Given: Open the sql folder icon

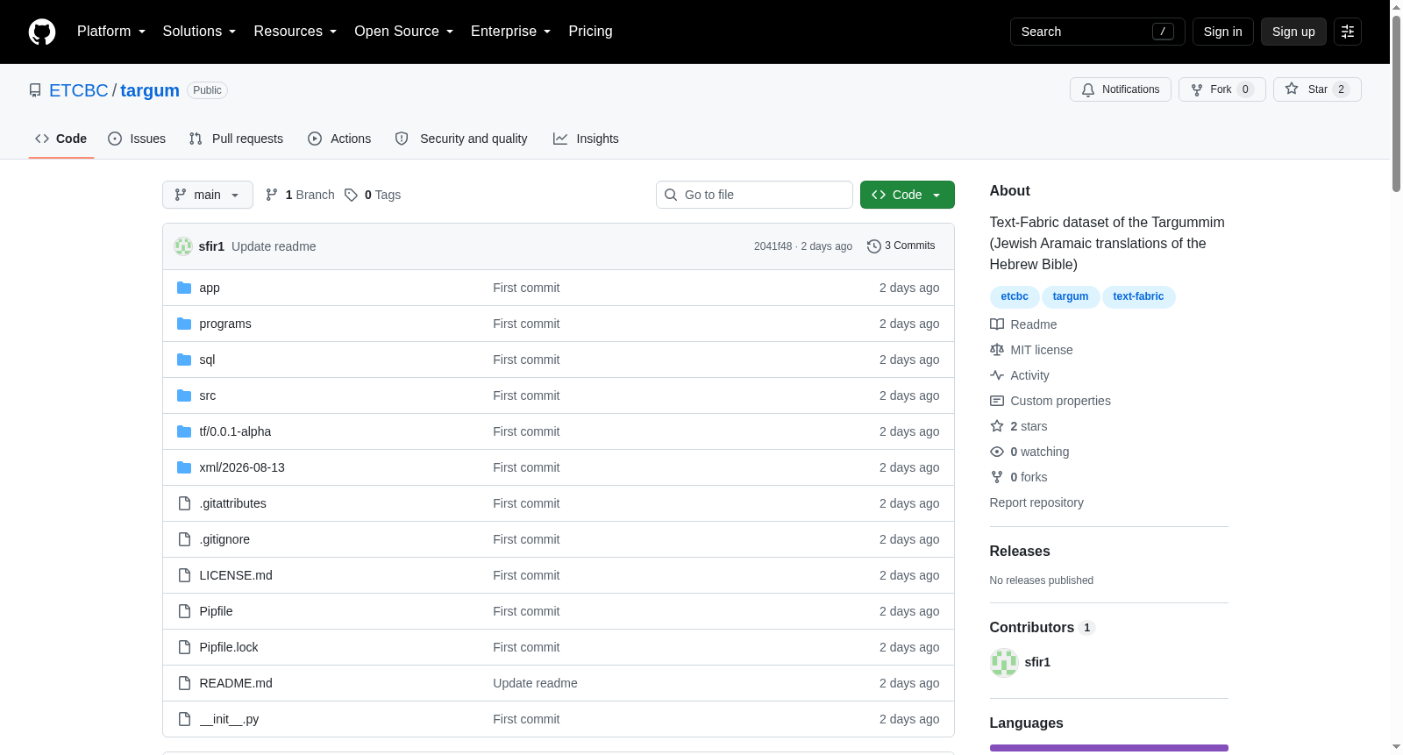Looking at the screenshot, I should [x=184, y=360].
